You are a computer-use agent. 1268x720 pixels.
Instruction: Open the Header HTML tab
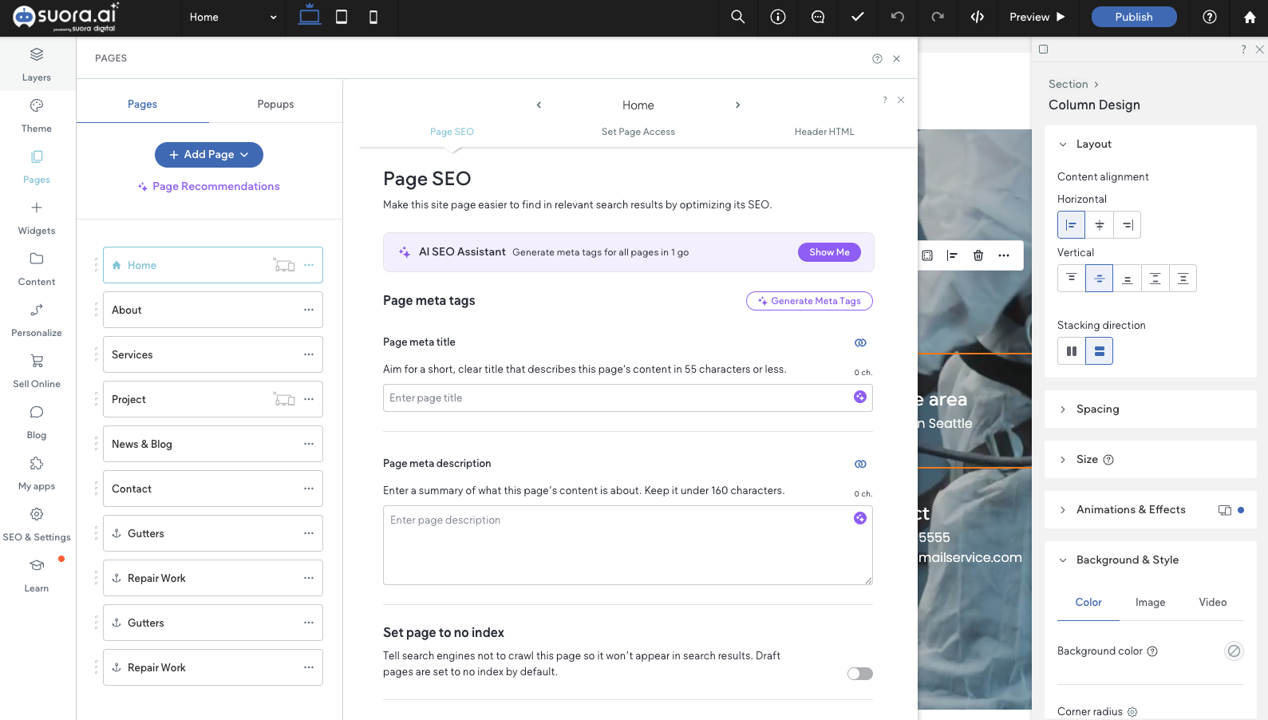point(824,132)
